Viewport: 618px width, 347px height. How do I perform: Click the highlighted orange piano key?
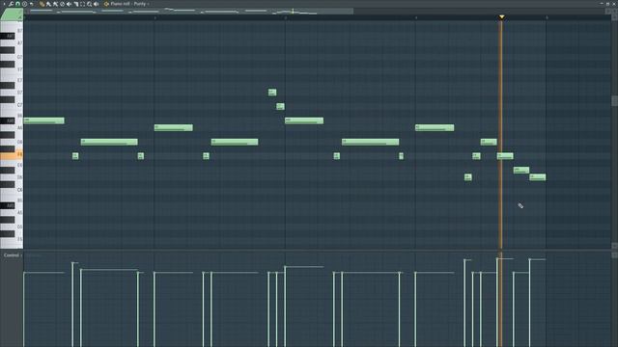tap(12, 156)
